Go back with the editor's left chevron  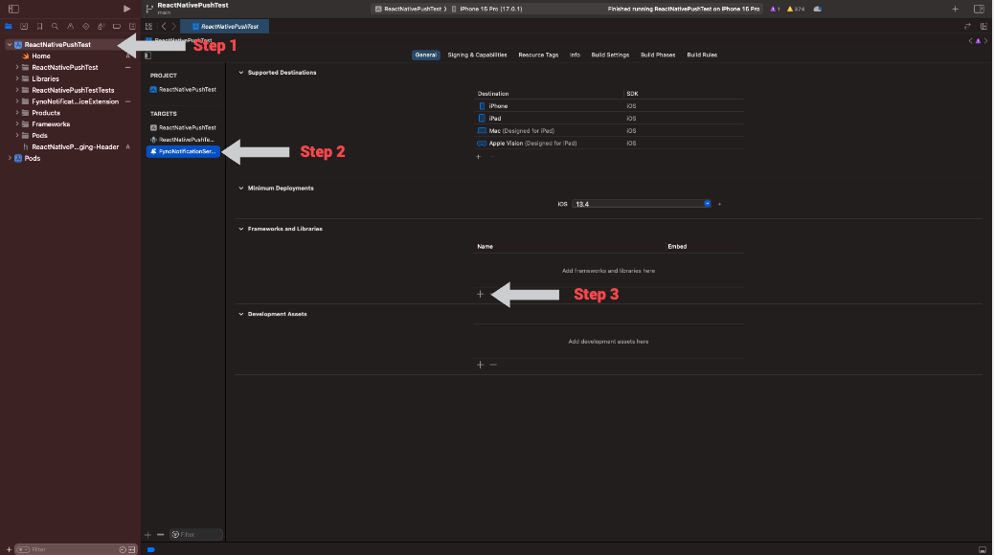[x=164, y=27]
